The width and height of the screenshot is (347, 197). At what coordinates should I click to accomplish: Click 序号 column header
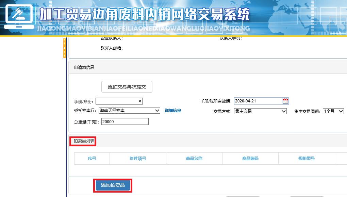(92, 158)
